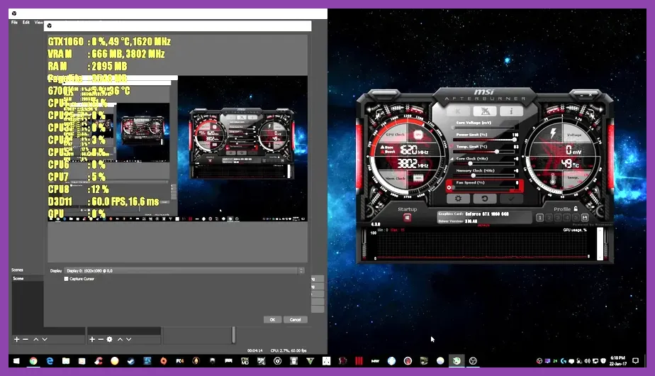This screenshot has height=376, width=655.
Task: Select Afterburner profile slot 2
Action: tap(549, 218)
